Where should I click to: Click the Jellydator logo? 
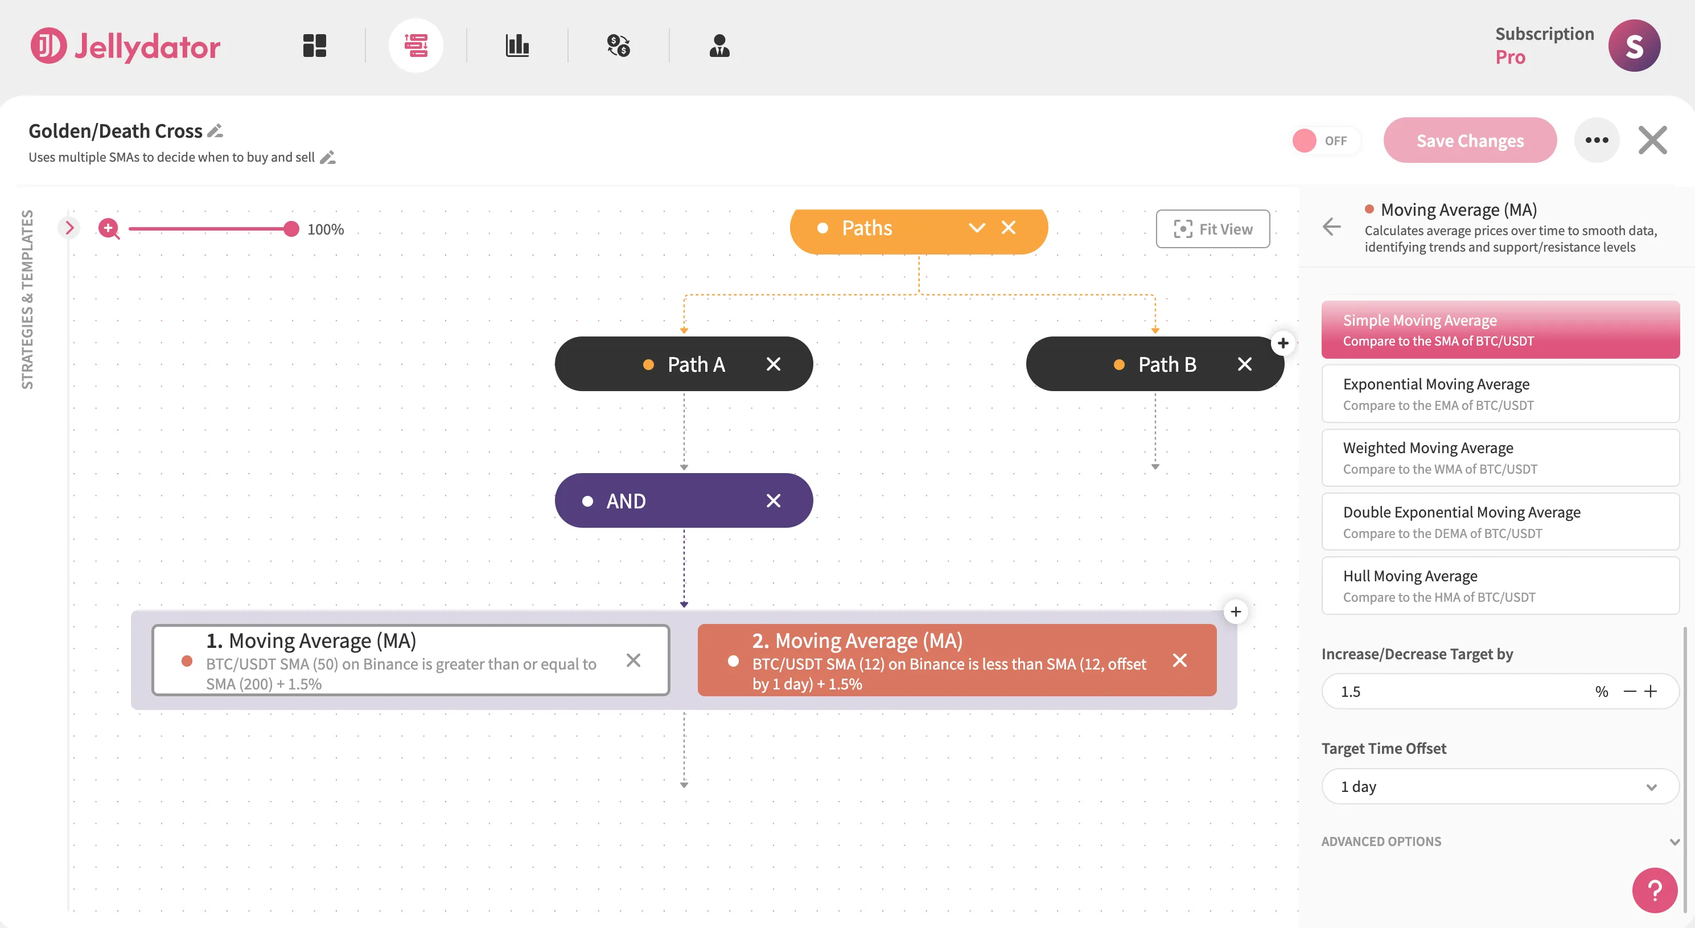point(125,46)
